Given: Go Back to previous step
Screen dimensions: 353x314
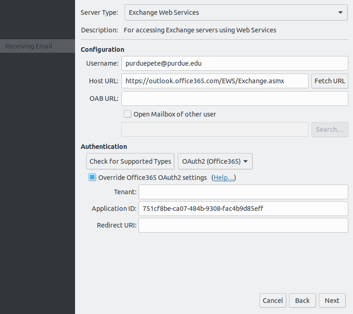Looking at the screenshot, I should point(303,300).
